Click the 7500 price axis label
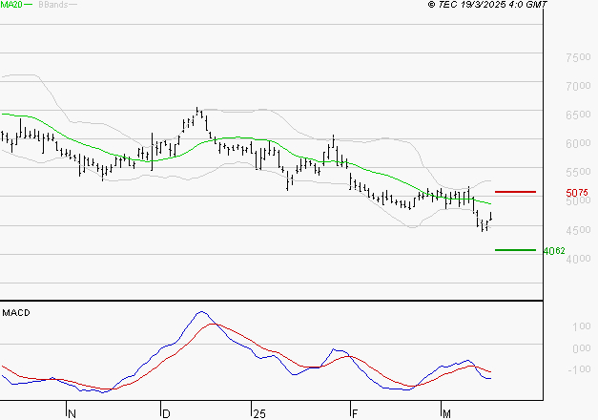Screen dimensions: 598x420 pos(578,57)
